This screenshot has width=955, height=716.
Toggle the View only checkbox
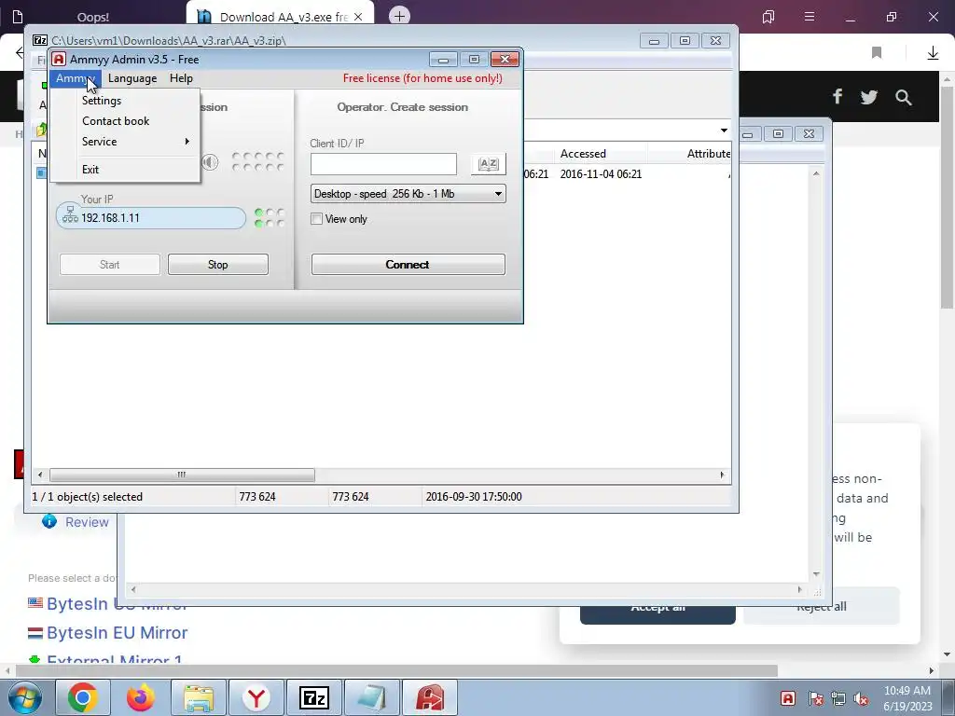[x=316, y=218]
